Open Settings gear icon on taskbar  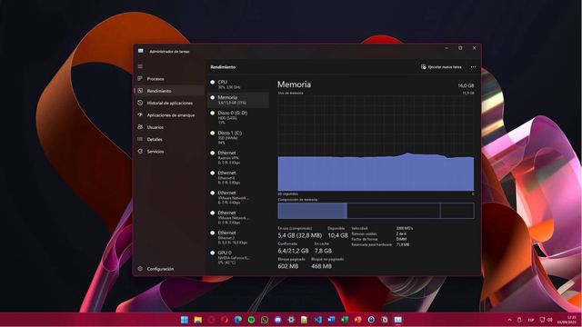(x=291, y=320)
